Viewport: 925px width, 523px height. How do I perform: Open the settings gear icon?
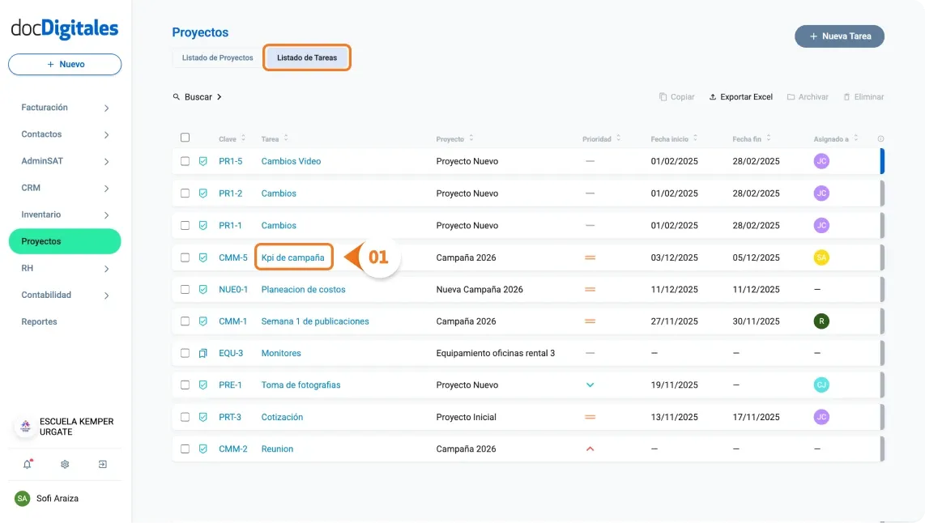click(x=65, y=464)
